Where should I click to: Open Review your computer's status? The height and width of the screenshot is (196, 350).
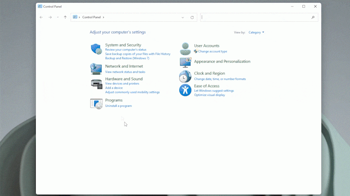[x=126, y=49]
